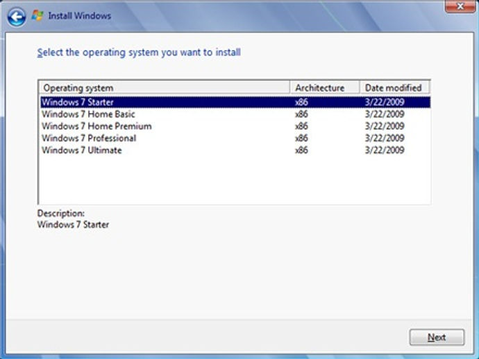Choose Windows 7 Home Premium

tap(235, 126)
